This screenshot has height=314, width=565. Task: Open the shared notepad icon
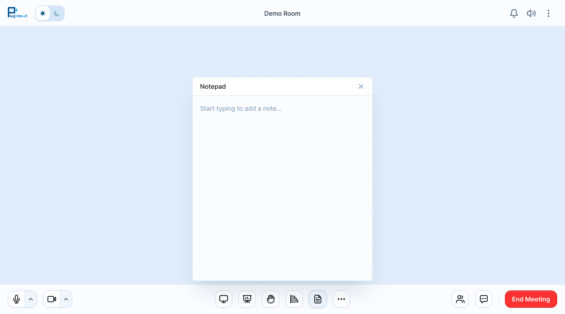pos(317,299)
